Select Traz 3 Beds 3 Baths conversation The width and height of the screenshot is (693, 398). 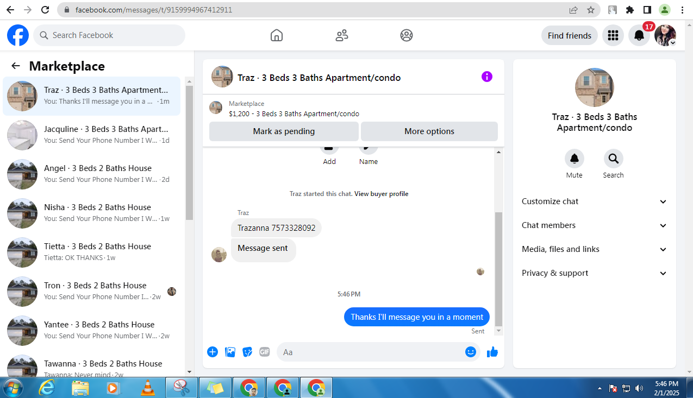(x=92, y=96)
